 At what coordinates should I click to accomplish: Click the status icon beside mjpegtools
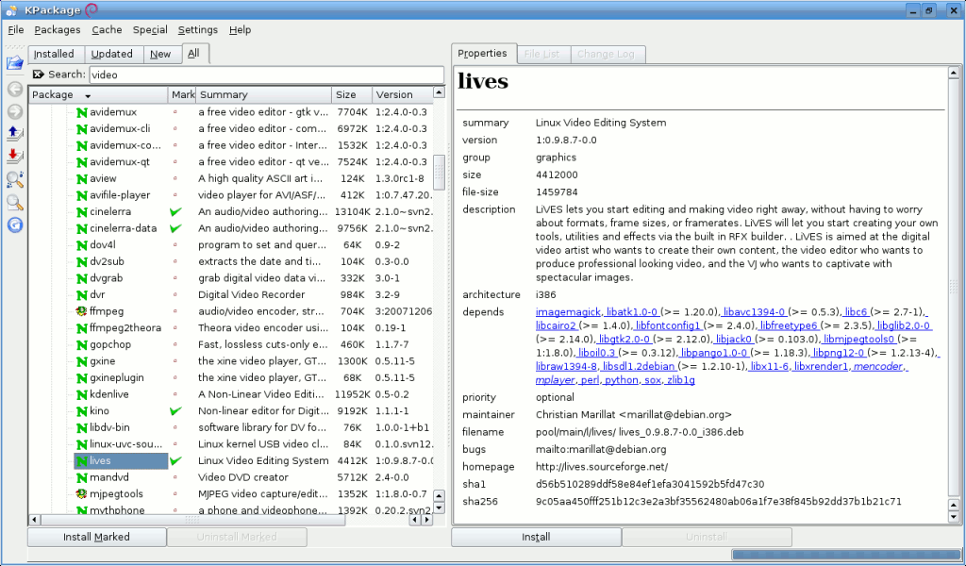[x=81, y=494]
